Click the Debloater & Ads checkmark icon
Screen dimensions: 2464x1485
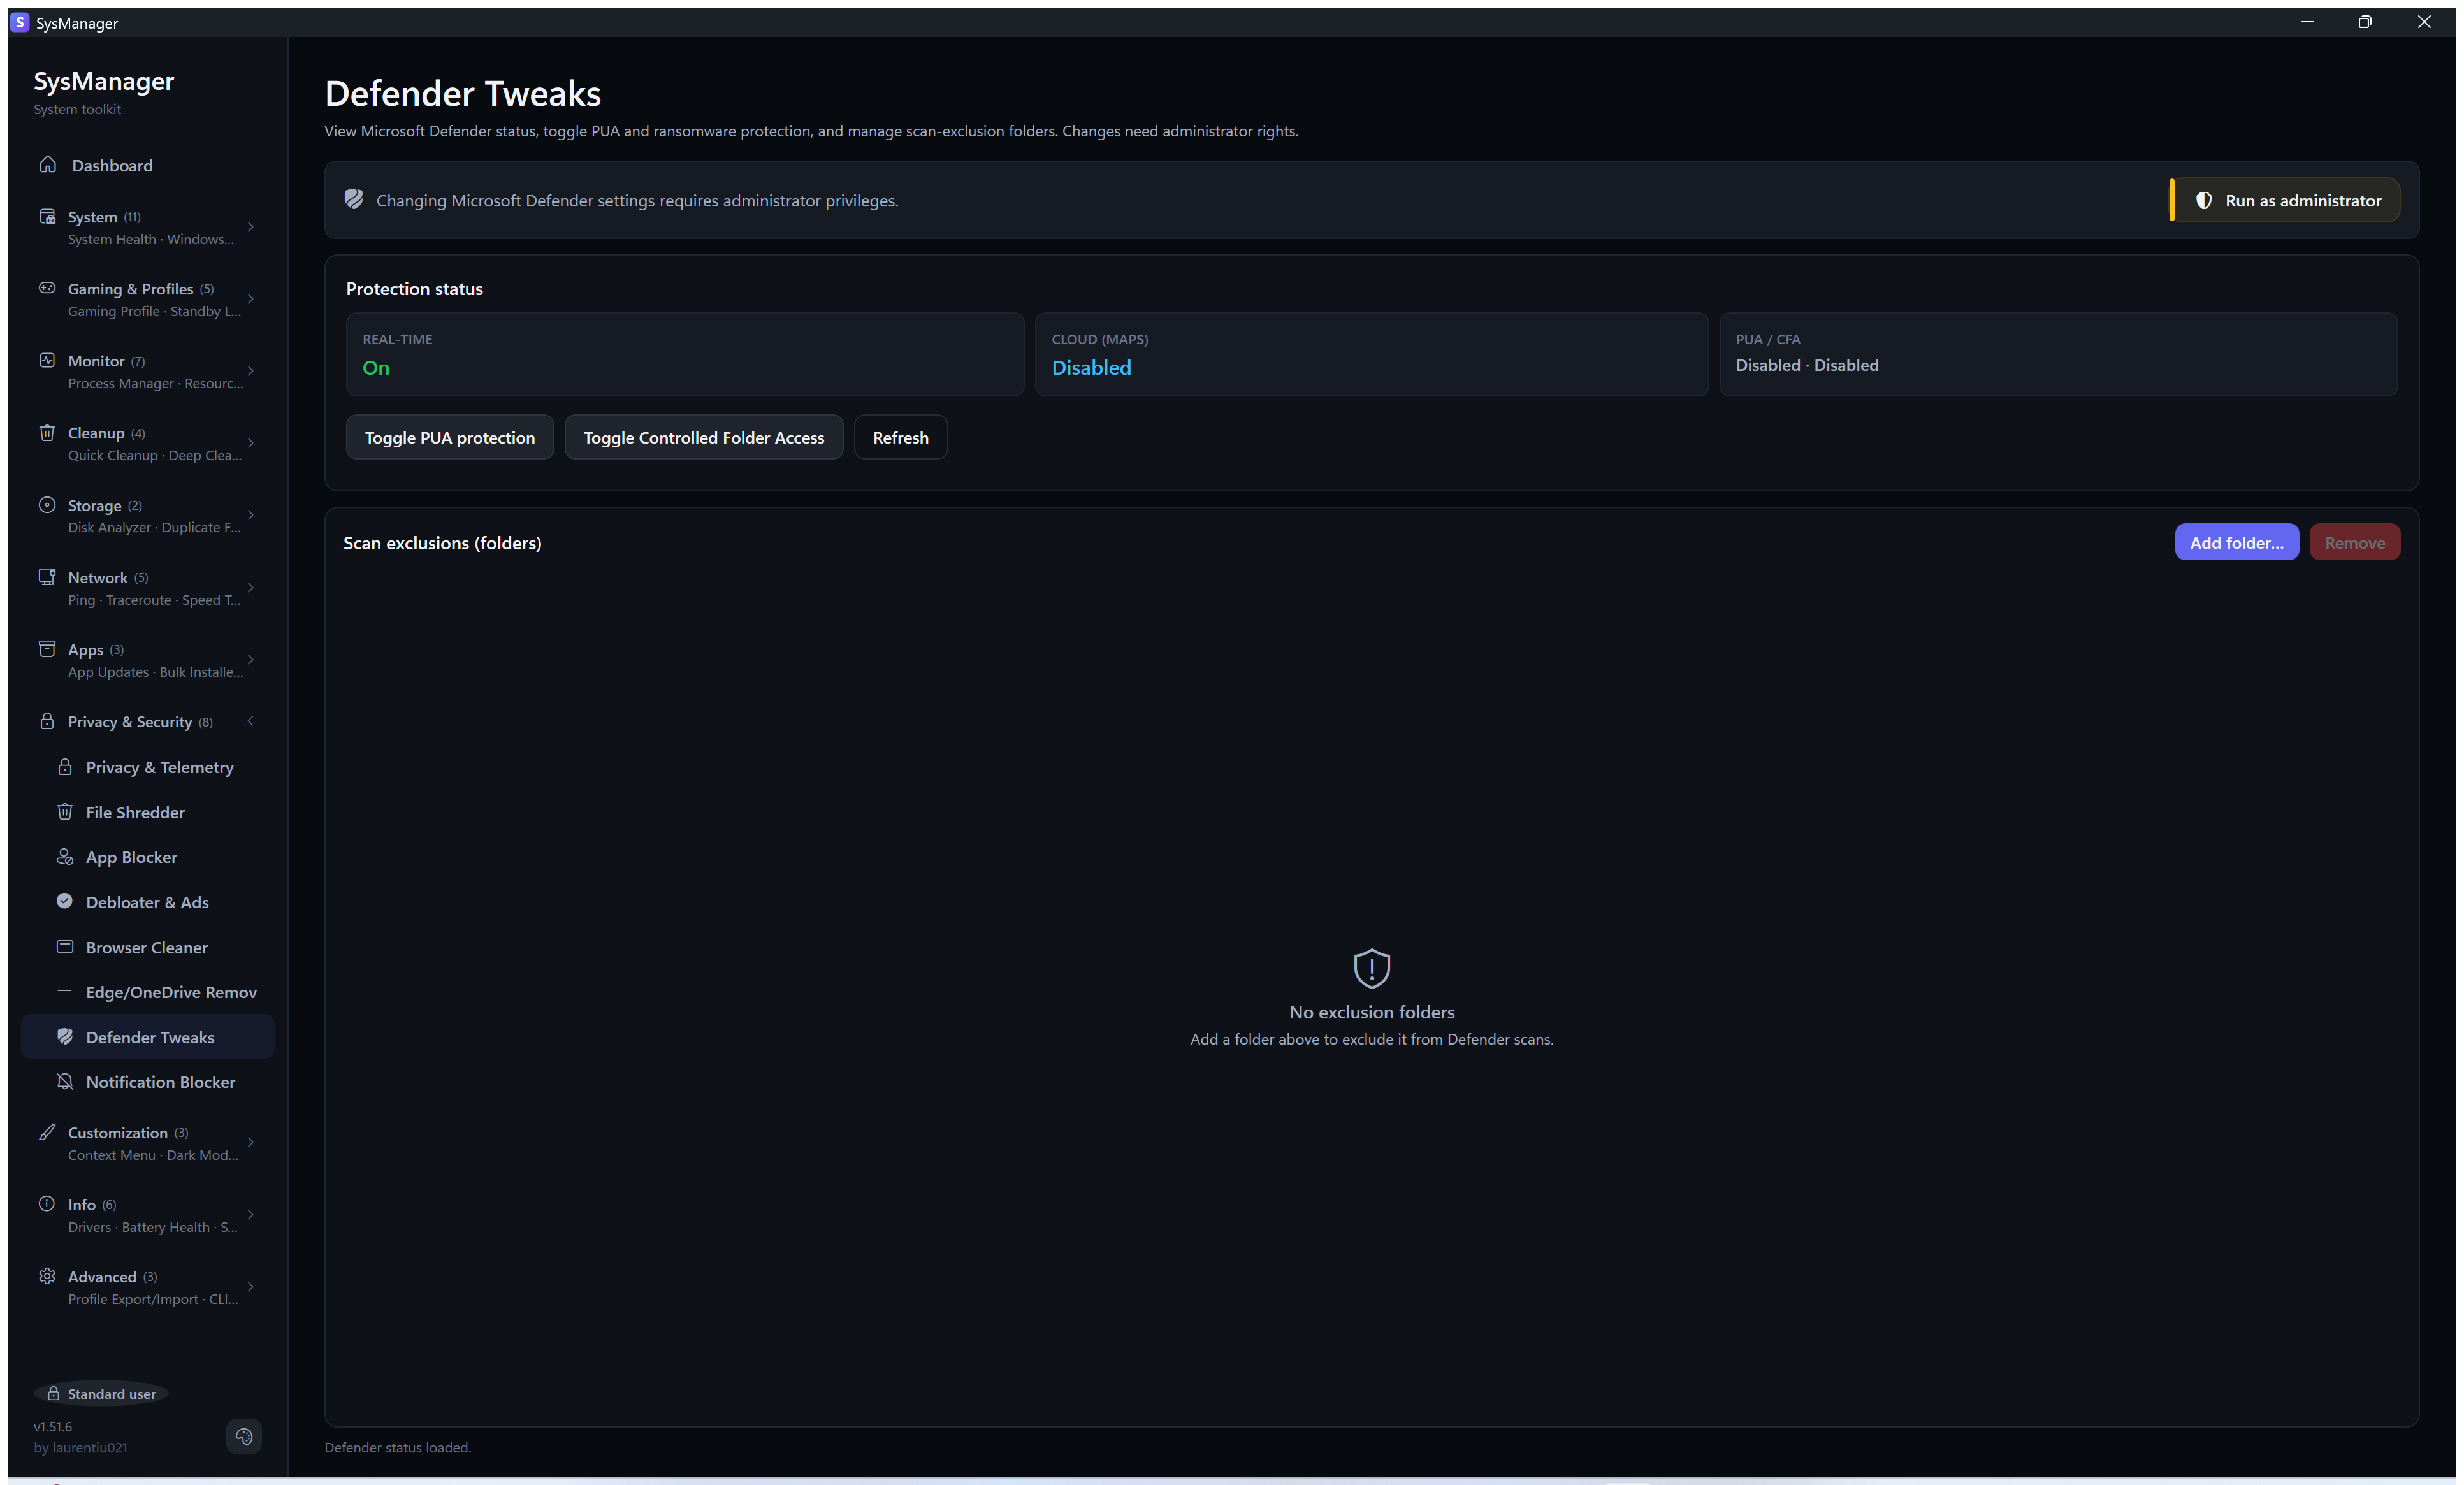65,901
